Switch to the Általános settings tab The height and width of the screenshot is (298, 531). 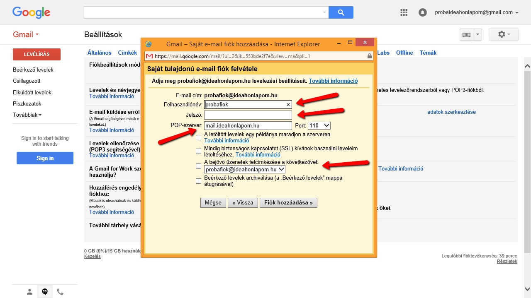coord(100,53)
